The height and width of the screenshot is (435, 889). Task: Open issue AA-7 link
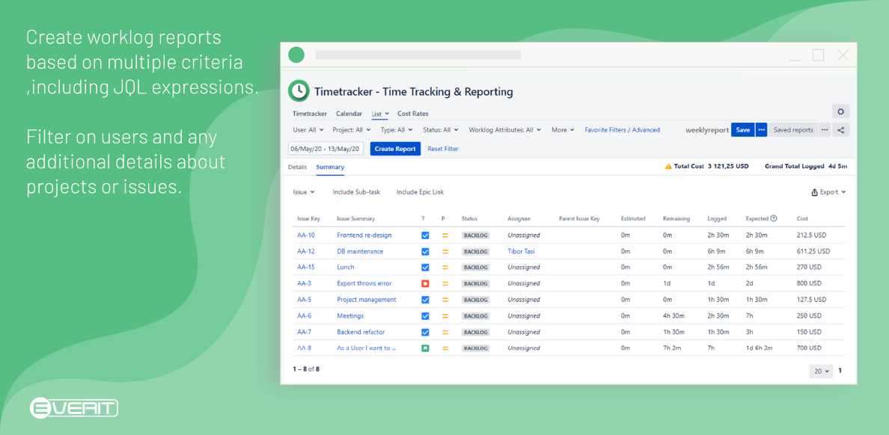304,332
